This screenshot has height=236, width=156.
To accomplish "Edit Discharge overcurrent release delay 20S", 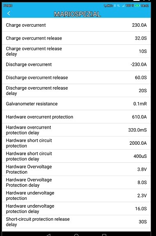I will [x=142, y=90].
